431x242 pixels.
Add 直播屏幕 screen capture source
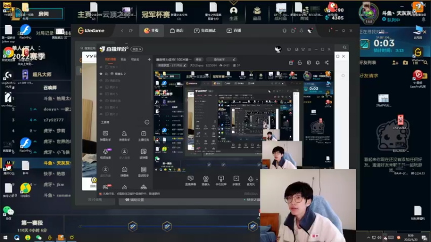click(x=191, y=181)
